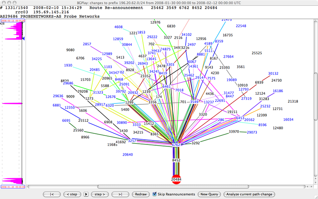Screen dimensions: 318x199
Task: Click Analyze current path change button
Action: coord(250,194)
